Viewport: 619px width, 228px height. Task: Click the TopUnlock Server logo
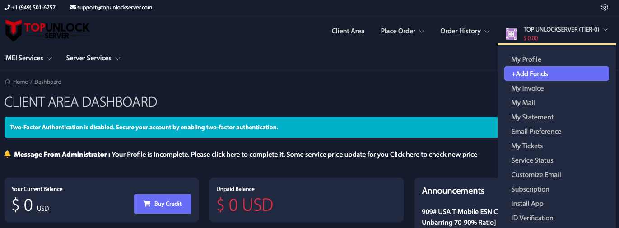[x=47, y=30]
